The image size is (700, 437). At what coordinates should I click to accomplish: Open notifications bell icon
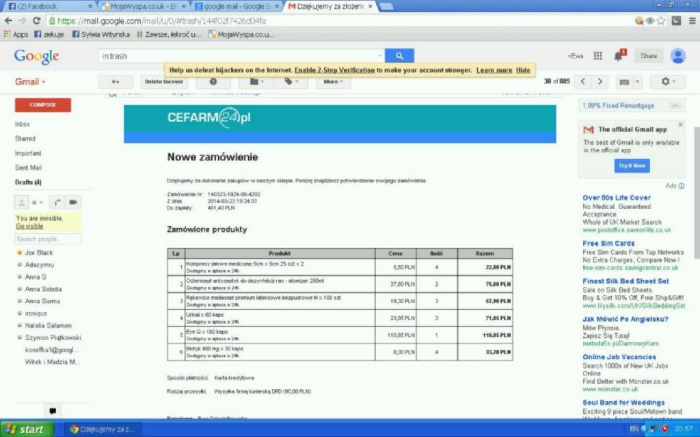618,56
